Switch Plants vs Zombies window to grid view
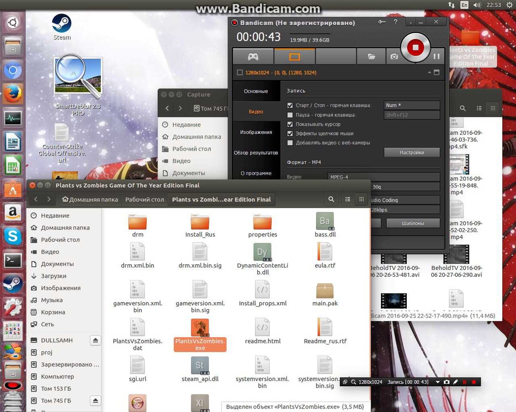516x412 pixels. (x=361, y=199)
